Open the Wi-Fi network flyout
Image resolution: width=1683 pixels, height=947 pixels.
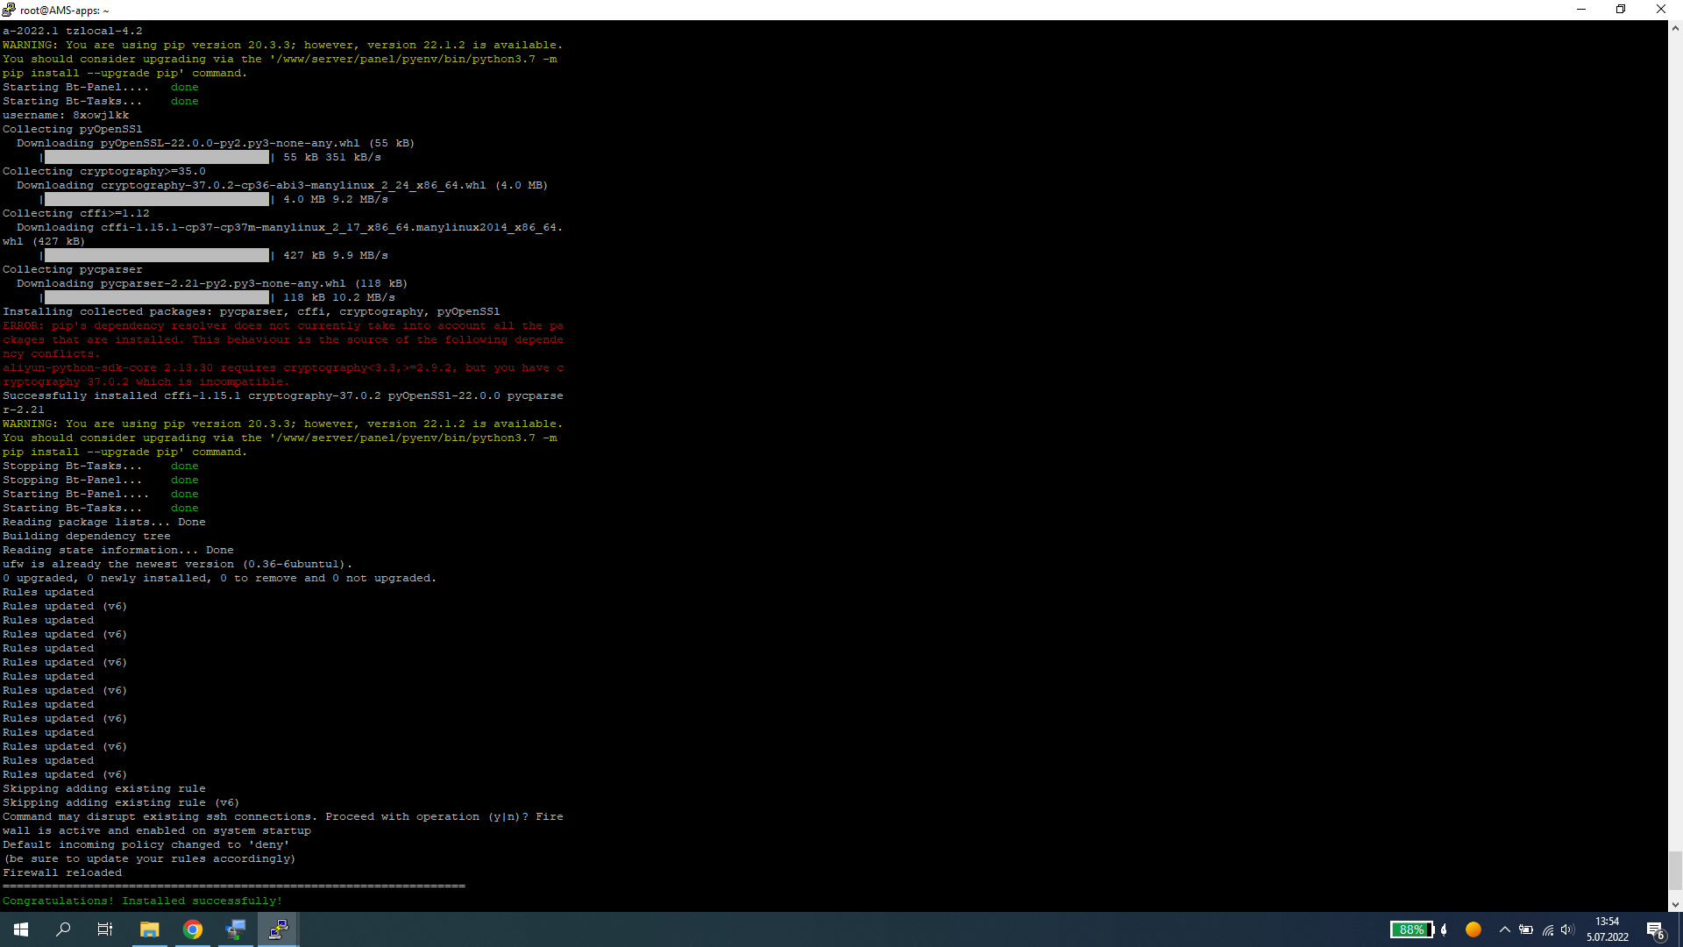pos(1548,929)
